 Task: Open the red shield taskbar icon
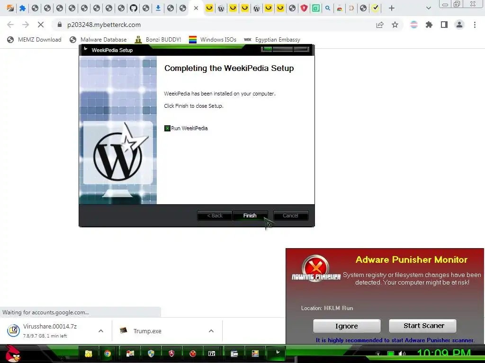[171, 354]
